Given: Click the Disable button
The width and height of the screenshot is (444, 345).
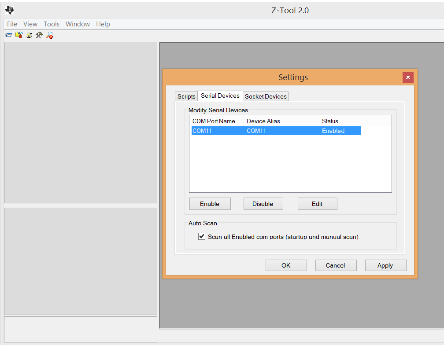Looking at the screenshot, I should [x=263, y=204].
